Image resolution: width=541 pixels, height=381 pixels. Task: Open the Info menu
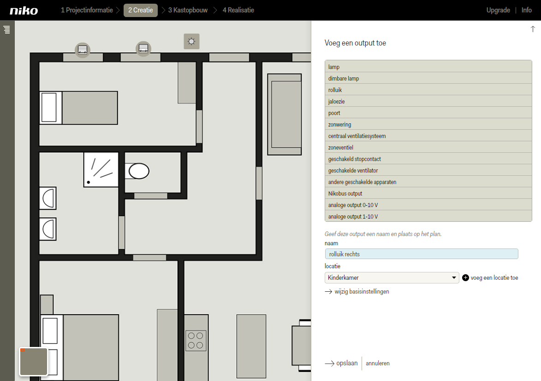[x=527, y=10]
